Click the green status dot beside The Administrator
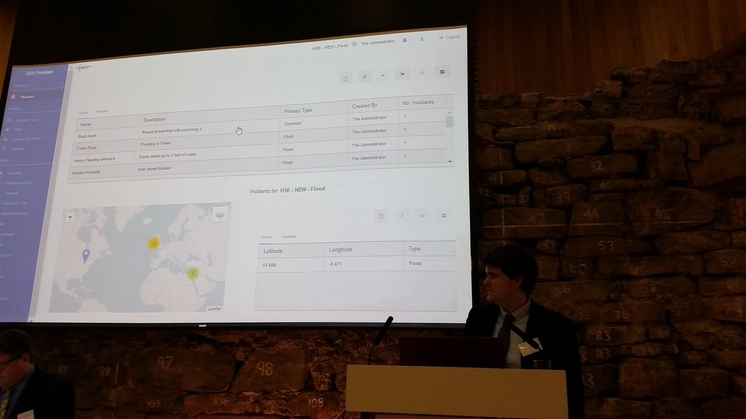Viewport: 746px width, 419px height. pos(354,45)
